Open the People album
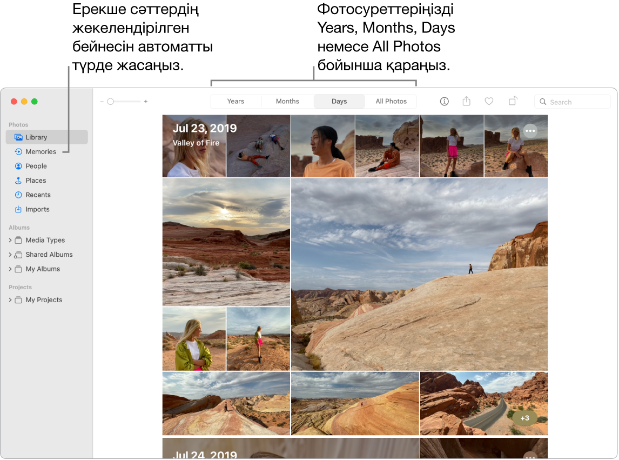619x460 pixels. coord(36,166)
